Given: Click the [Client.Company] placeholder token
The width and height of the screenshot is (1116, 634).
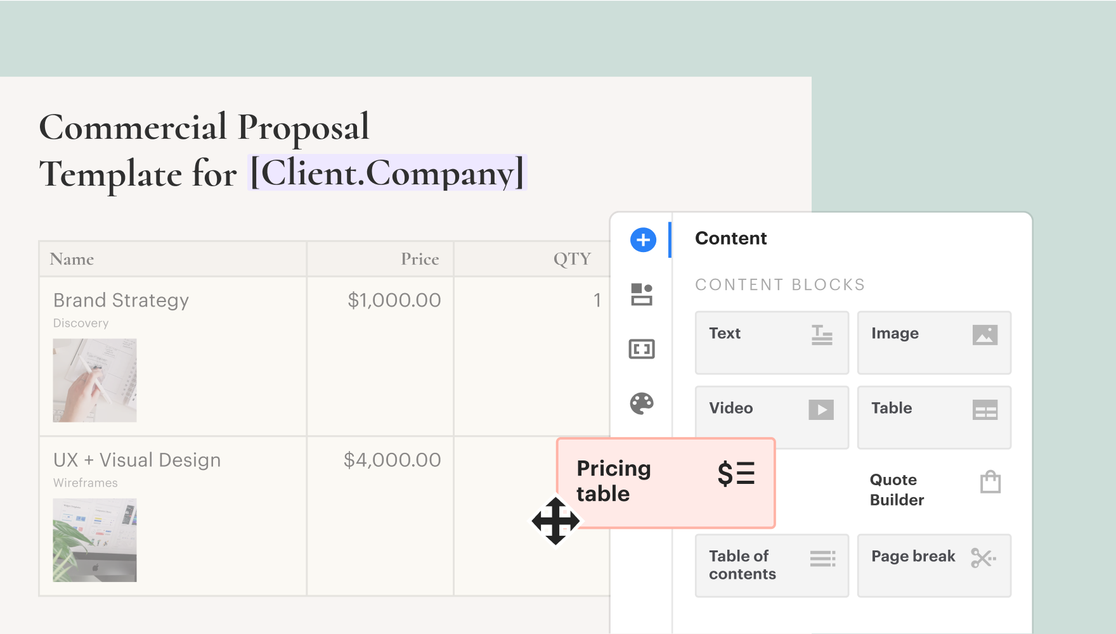Looking at the screenshot, I should 386,173.
